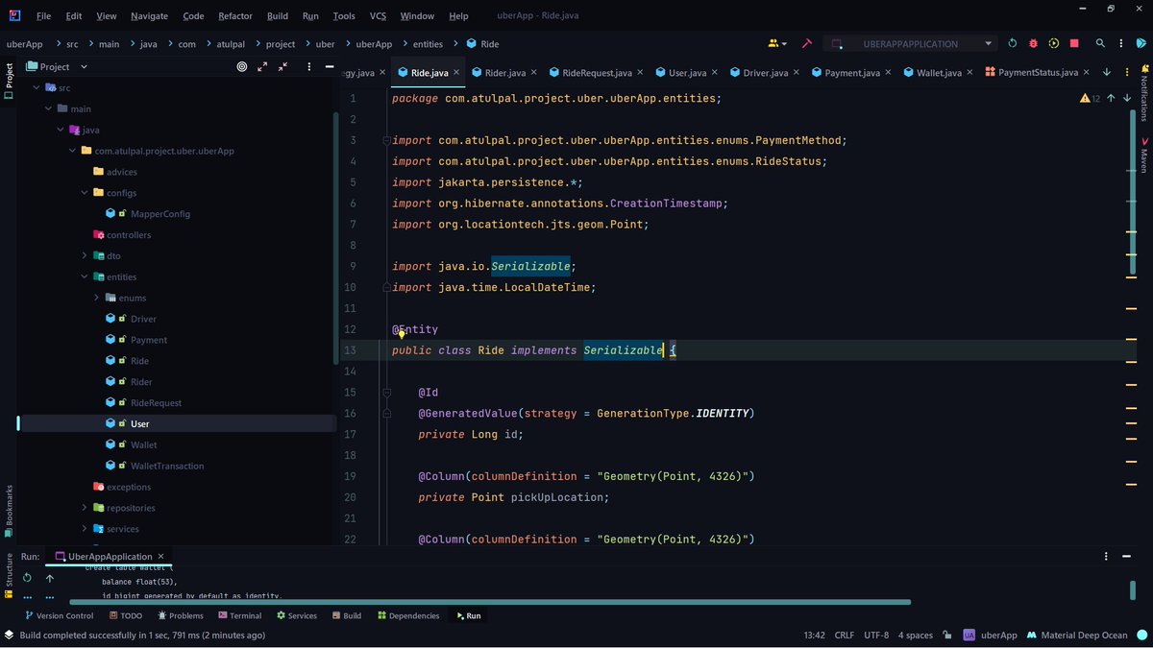Click the lightbulb intention icon at line 12
The image size is (1153, 648).
coord(402,334)
